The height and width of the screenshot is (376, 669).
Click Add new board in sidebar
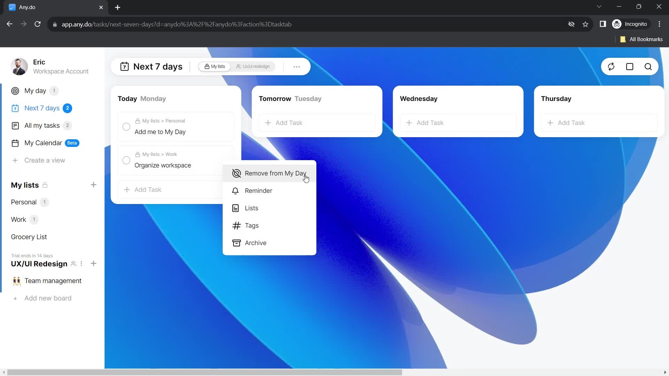point(48,298)
